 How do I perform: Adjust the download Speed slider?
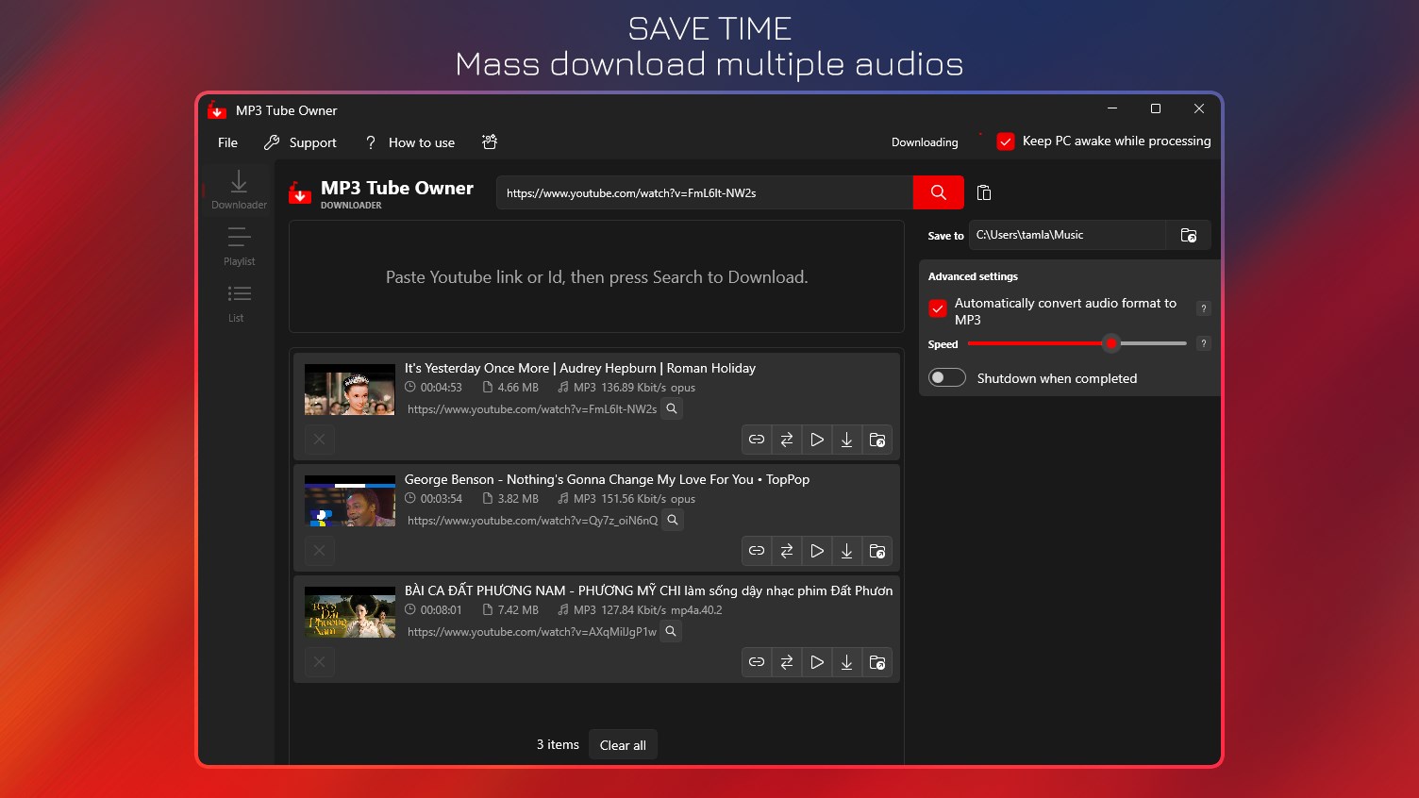pos(1111,343)
